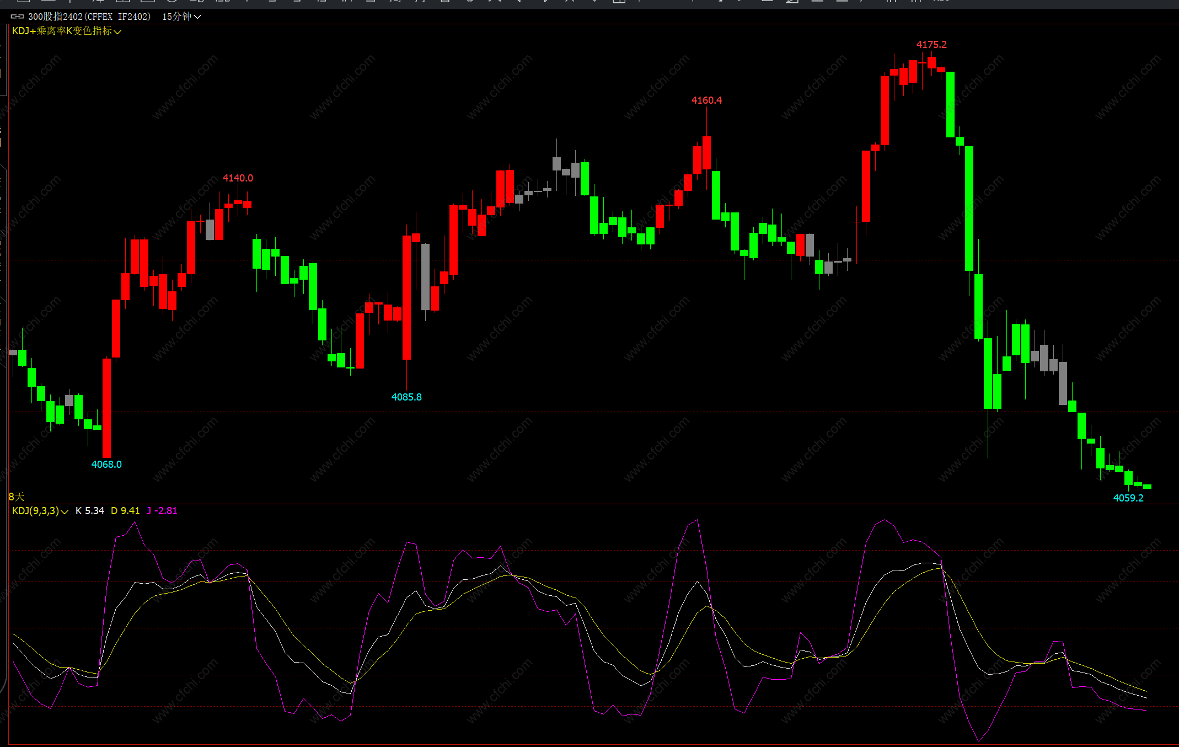This screenshot has width=1179, height=747.
Task: Open the 15分钟 timeframe dropdown
Action: tap(181, 17)
